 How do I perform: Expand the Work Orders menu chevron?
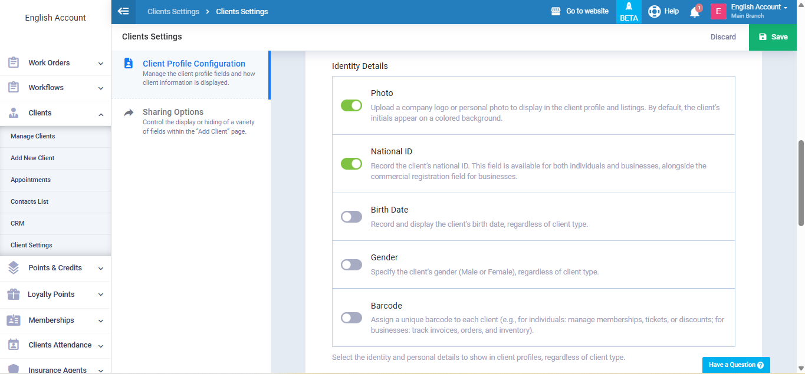[101, 64]
